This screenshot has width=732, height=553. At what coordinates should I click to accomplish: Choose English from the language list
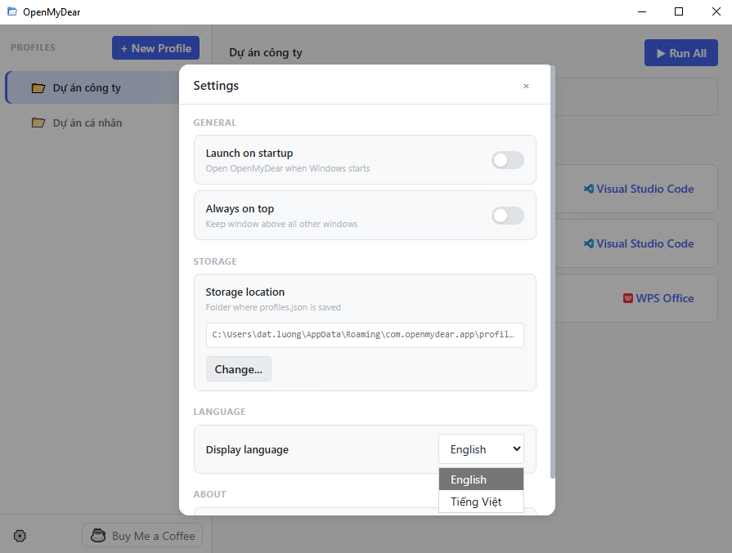pos(481,479)
